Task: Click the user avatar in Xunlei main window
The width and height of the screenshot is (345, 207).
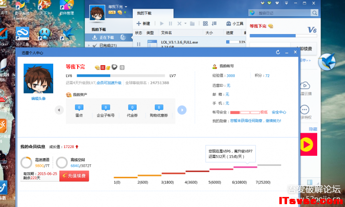Action: (97, 13)
